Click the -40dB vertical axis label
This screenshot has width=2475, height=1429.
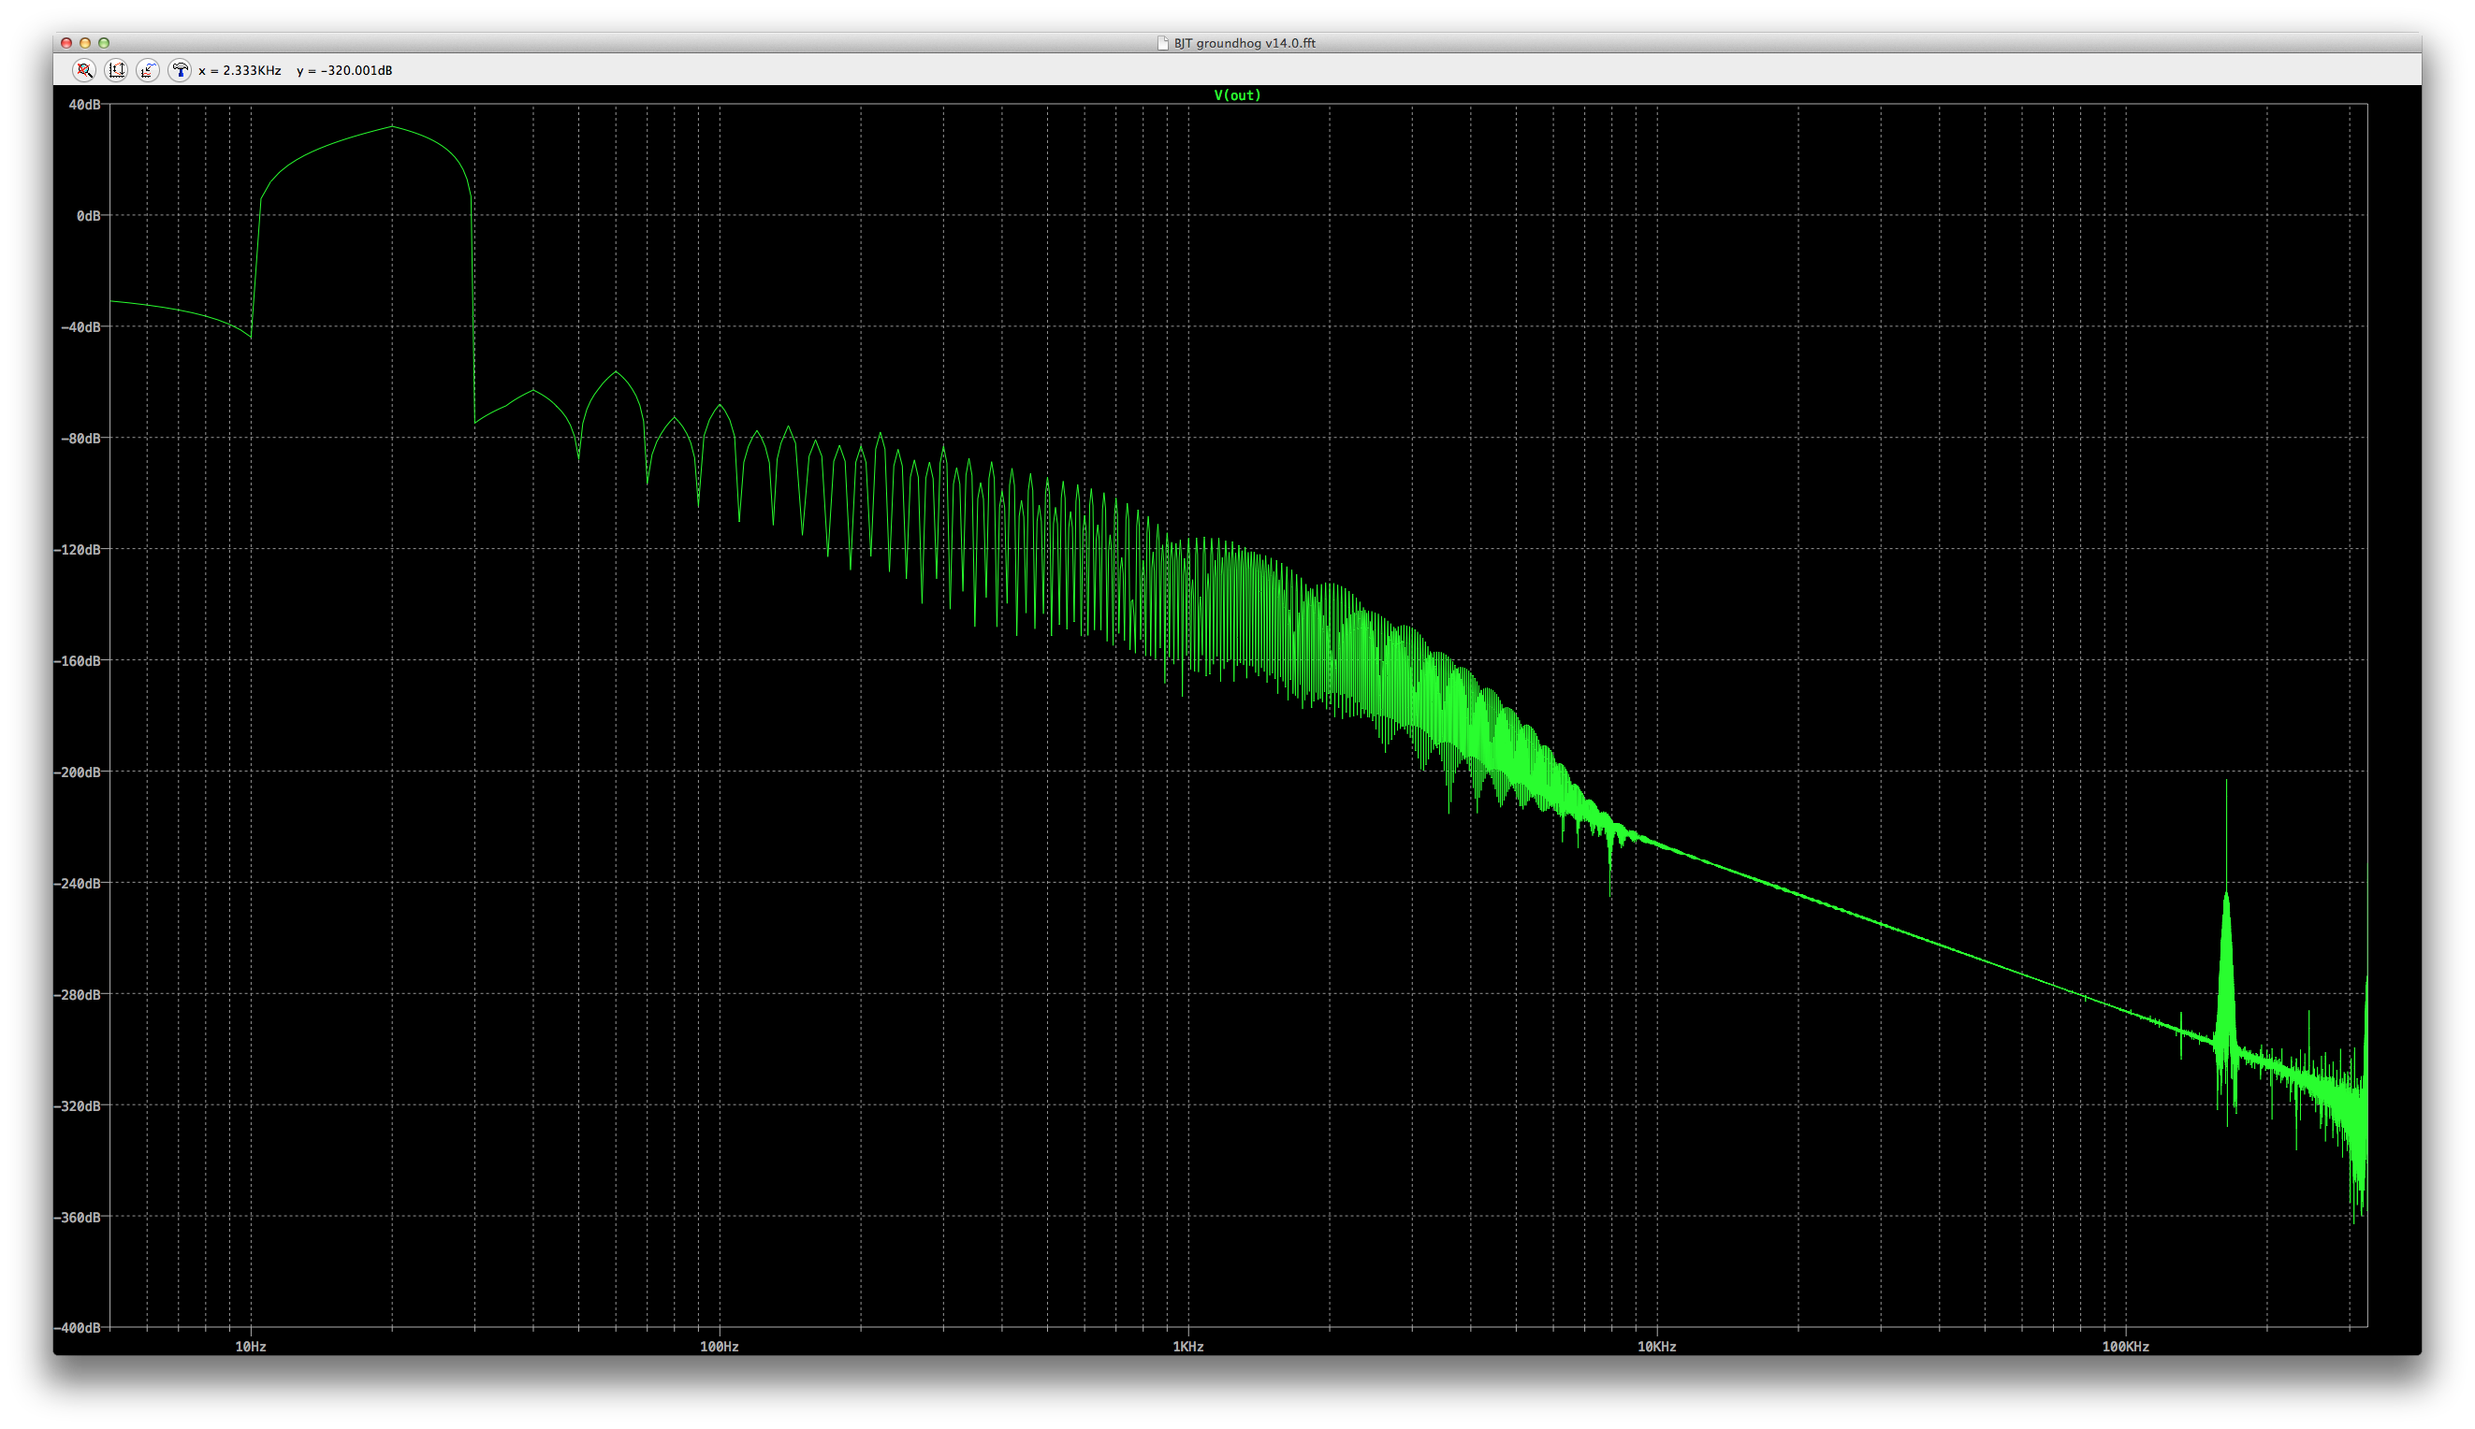coord(80,326)
